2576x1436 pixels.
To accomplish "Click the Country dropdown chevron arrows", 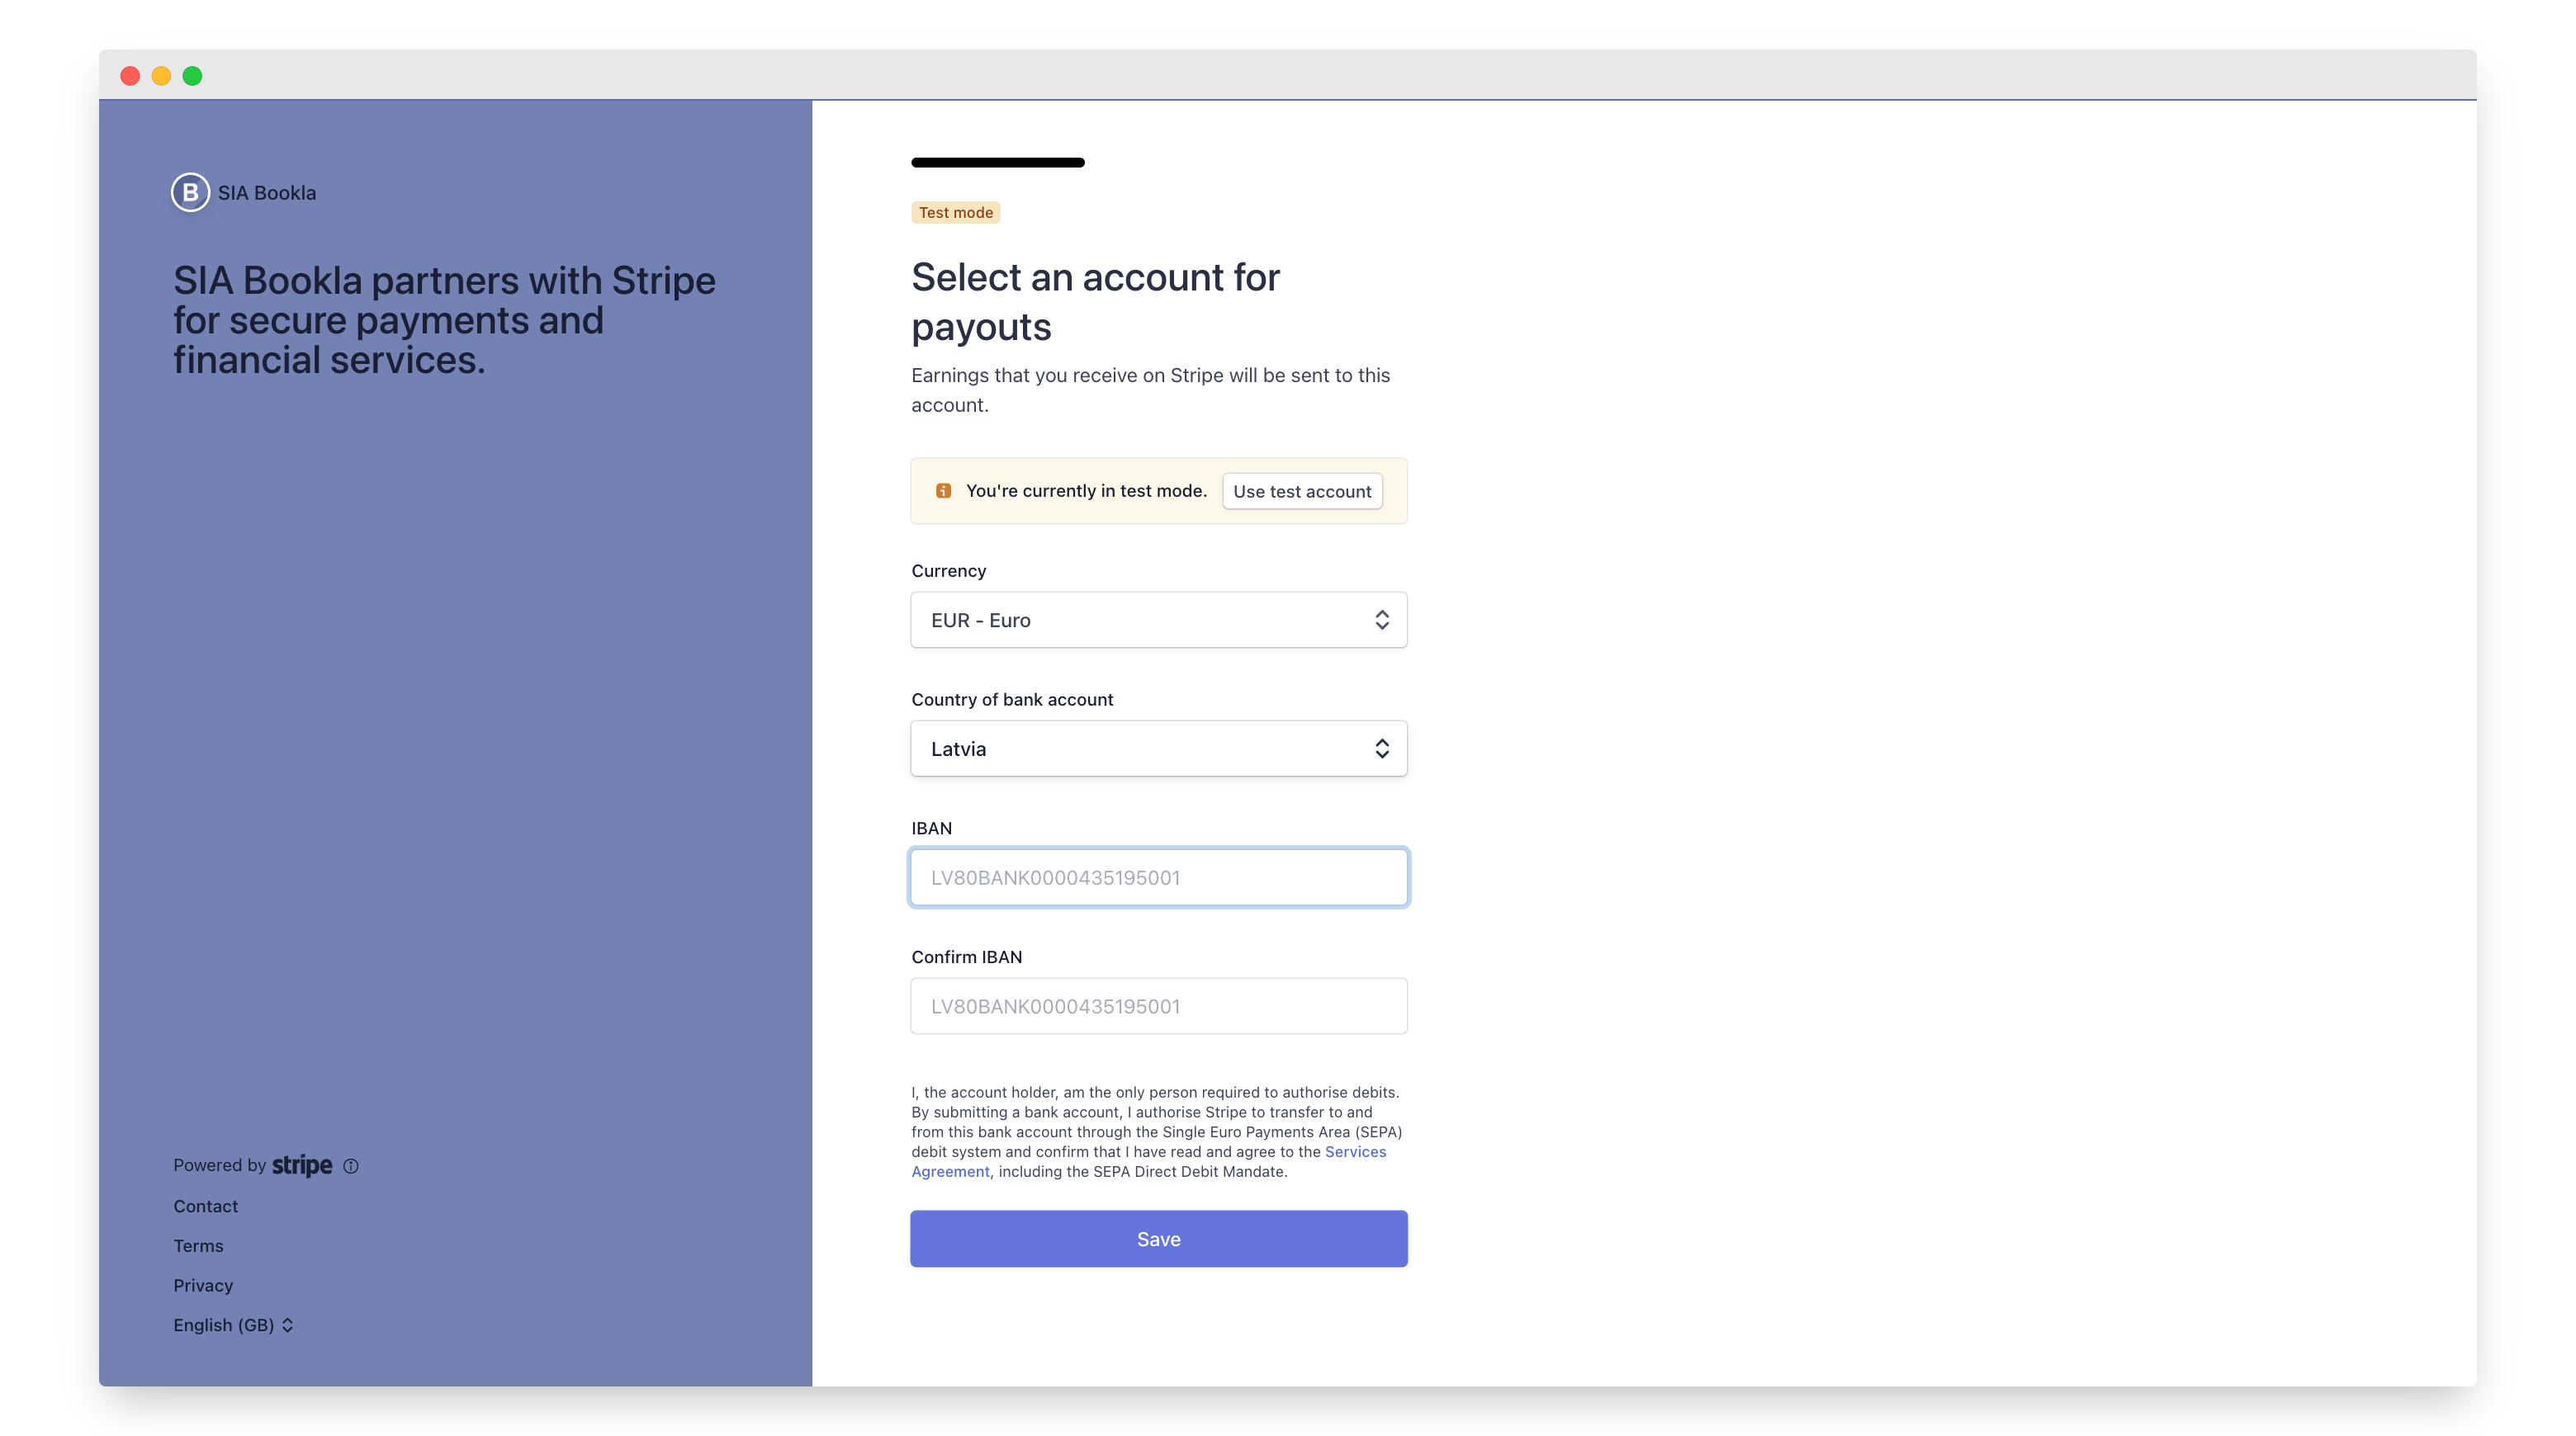I will pyautogui.click(x=1381, y=749).
